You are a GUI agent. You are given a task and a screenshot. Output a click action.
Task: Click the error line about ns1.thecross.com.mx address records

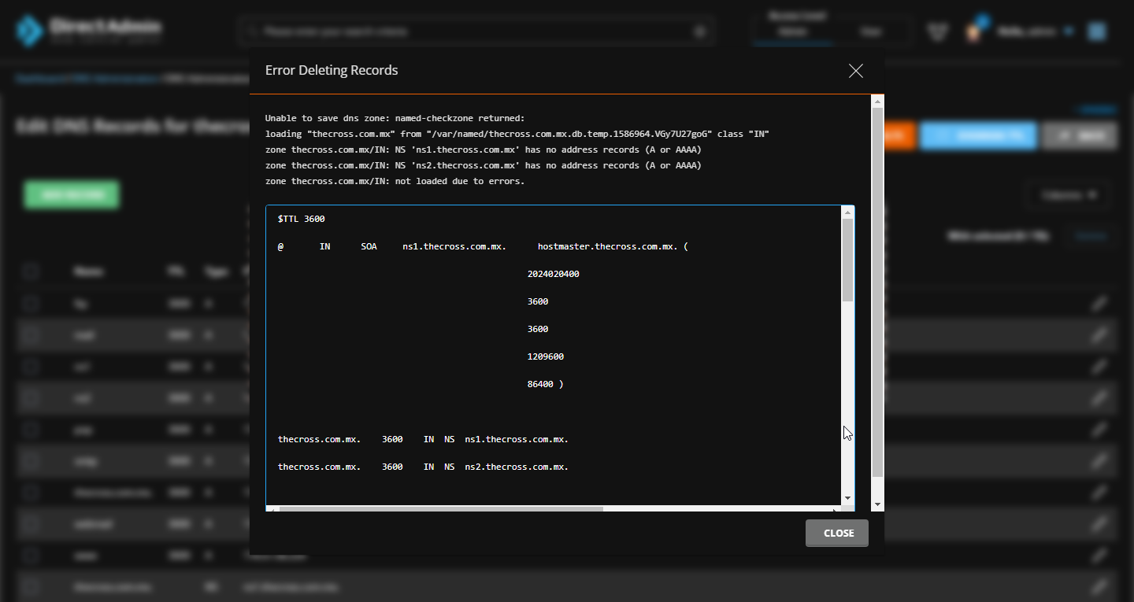click(484, 150)
